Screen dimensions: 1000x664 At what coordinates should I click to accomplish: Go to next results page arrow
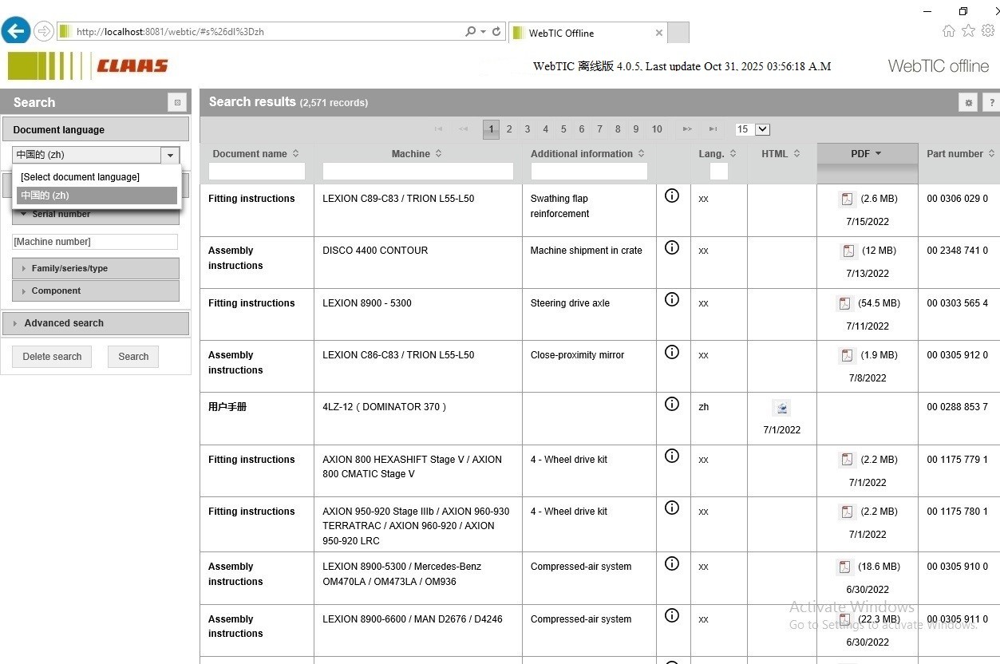[x=686, y=129]
